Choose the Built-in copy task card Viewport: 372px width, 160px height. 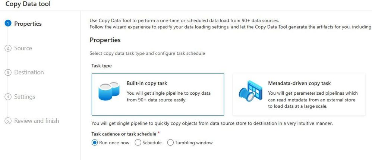[x=158, y=94]
